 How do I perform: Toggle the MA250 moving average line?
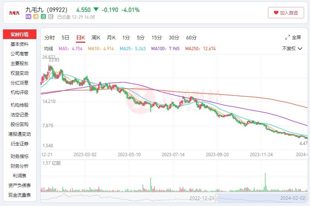[x=200, y=49]
